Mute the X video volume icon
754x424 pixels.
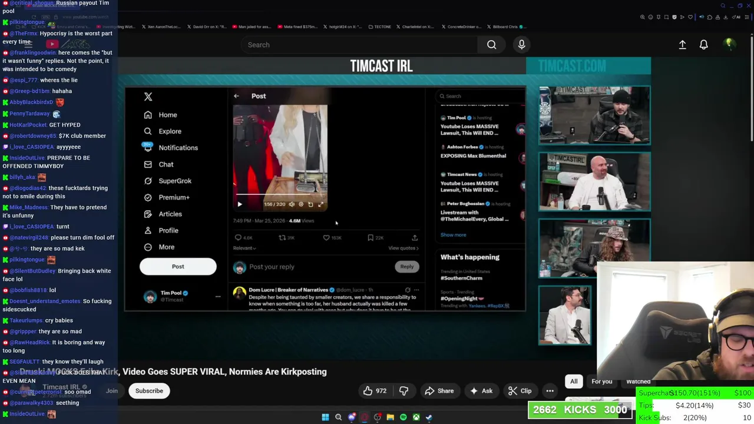tap(292, 204)
